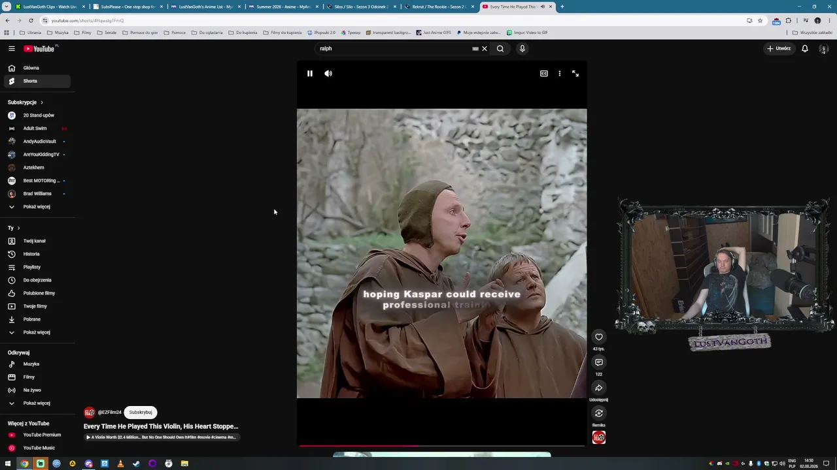Open the sound source thumbnail of the Short

coord(598,437)
